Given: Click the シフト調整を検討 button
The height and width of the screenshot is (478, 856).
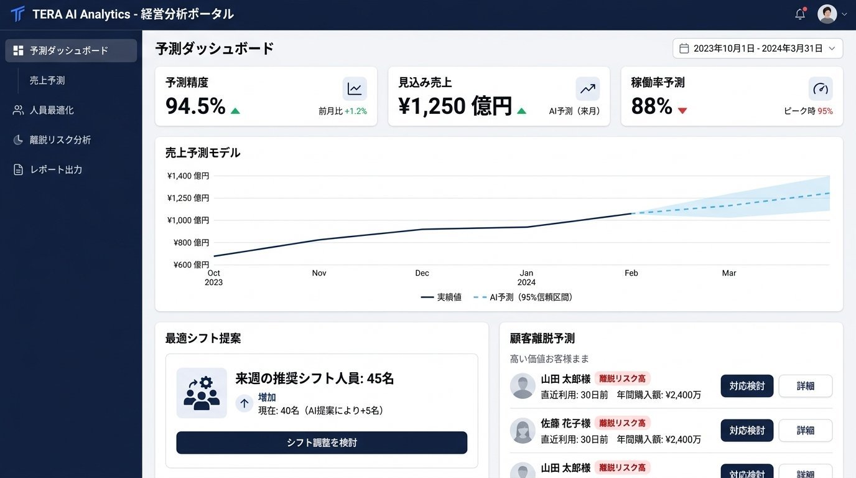Looking at the screenshot, I should click(x=321, y=443).
